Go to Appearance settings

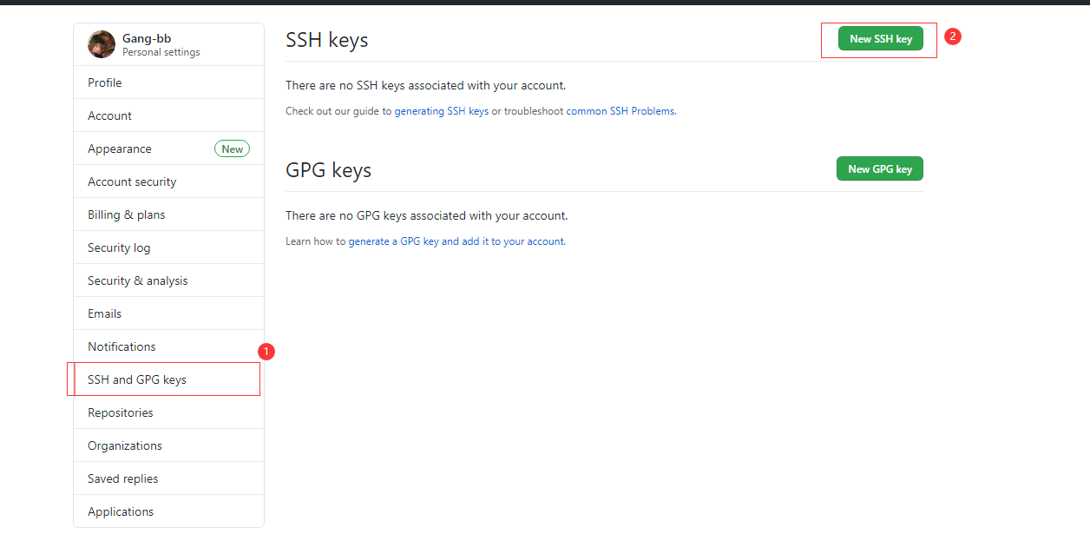coord(168,148)
